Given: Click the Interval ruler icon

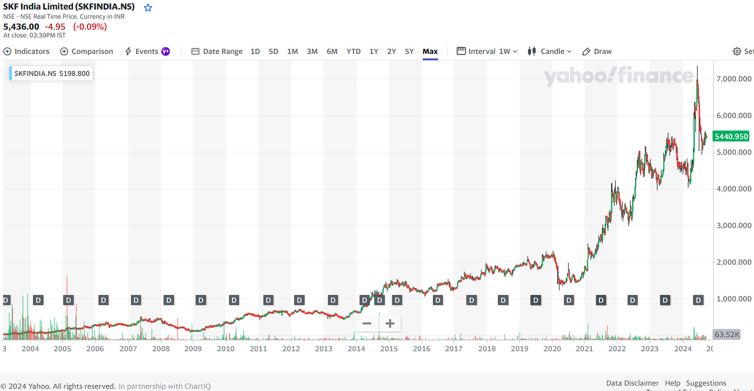Looking at the screenshot, I should [x=460, y=51].
